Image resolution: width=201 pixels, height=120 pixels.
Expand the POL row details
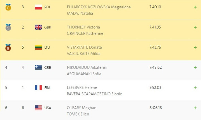click(x=195, y=7)
